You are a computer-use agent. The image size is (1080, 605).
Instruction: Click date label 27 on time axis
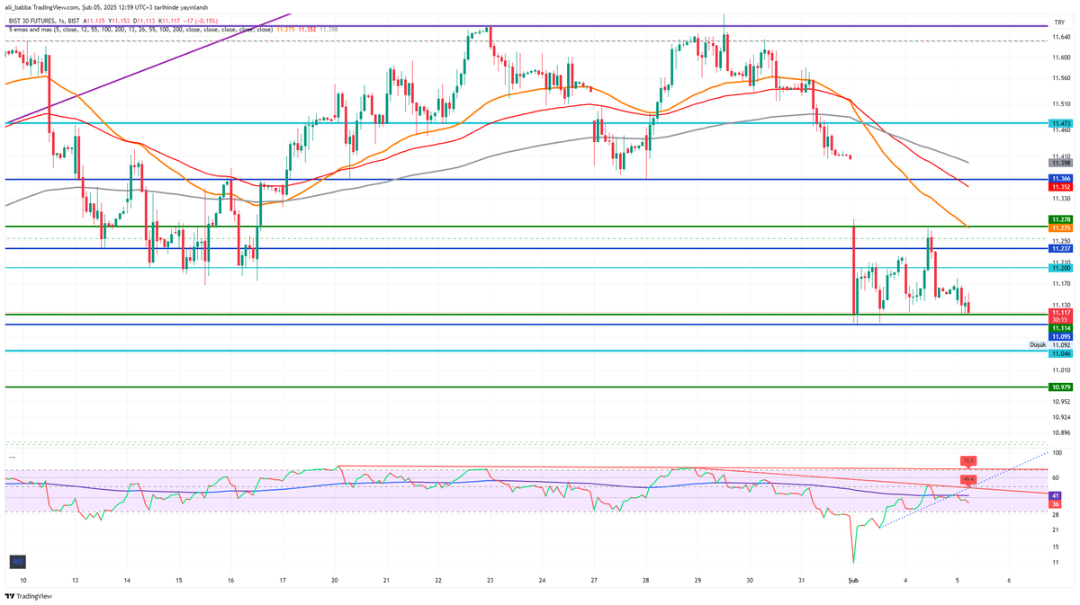coord(595,581)
